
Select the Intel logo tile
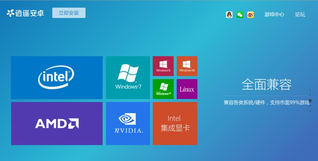[57, 78]
